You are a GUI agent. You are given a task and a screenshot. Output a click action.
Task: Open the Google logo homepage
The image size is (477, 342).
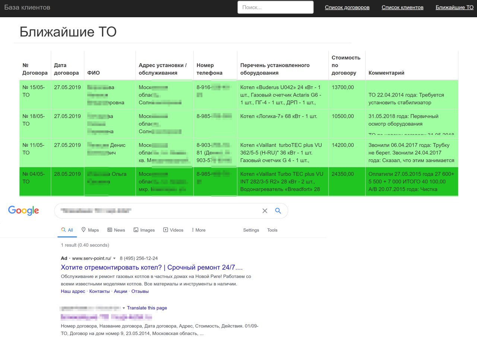pos(23,210)
